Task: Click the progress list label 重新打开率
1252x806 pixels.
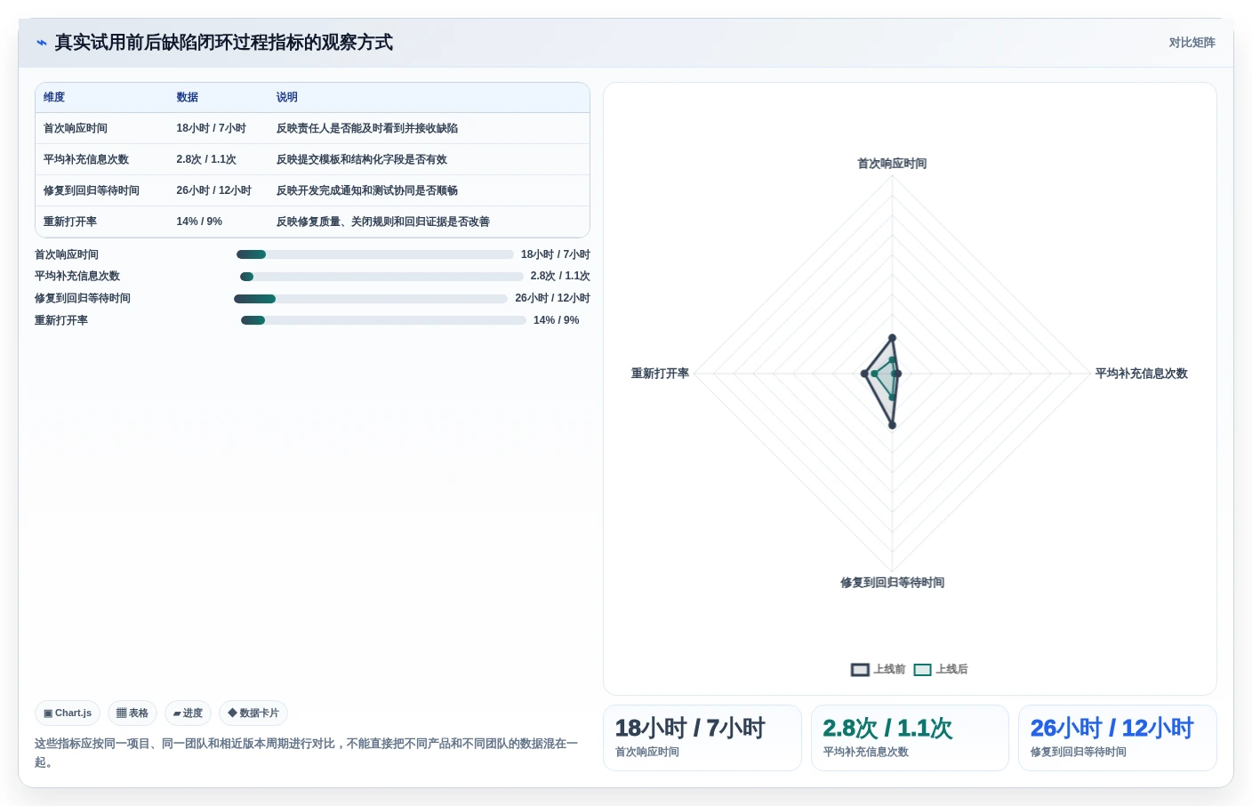Action: click(61, 320)
